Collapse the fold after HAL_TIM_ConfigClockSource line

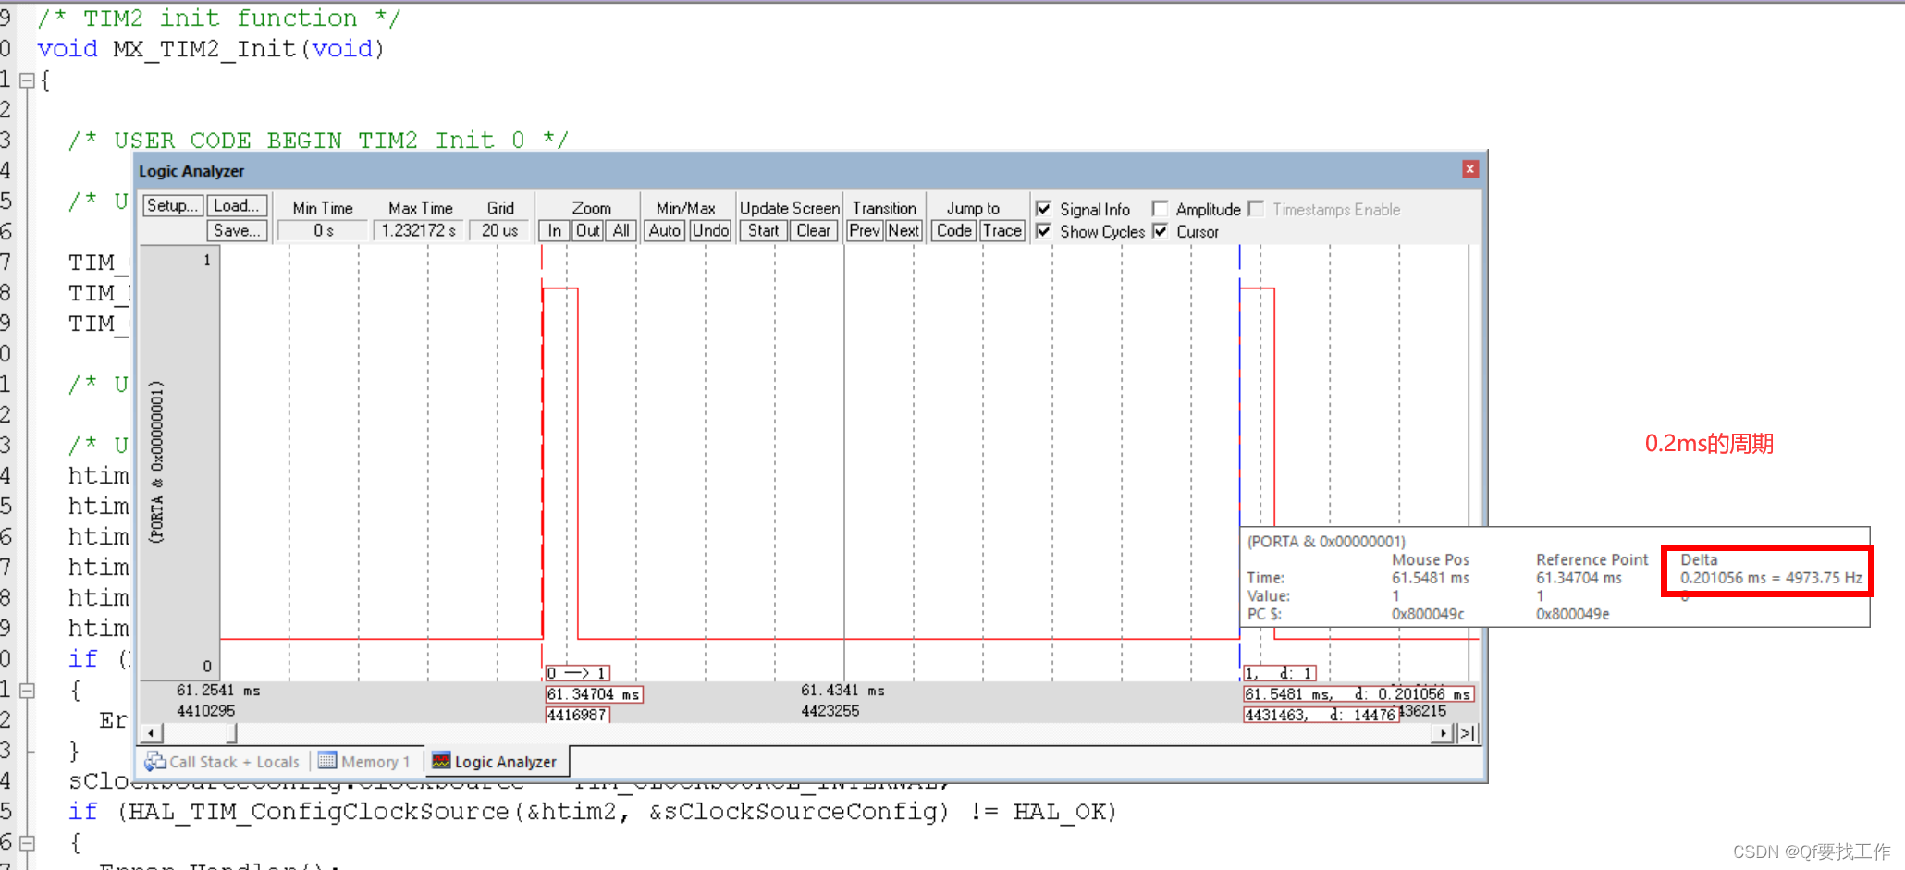click(x=27, y=842)
